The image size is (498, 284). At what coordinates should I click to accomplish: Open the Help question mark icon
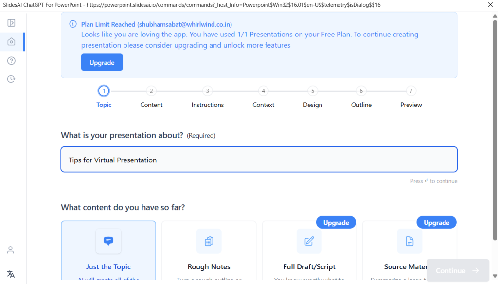[11, 60]
